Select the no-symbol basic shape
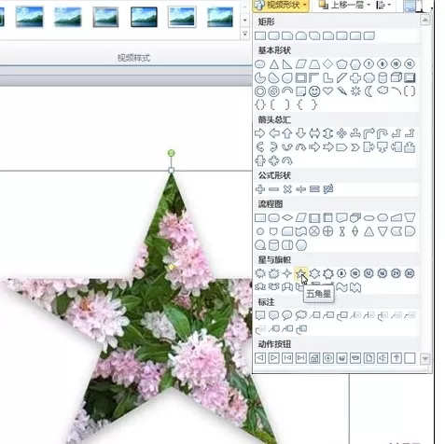Viewport: 445px width, 444px height. point(273,91)
